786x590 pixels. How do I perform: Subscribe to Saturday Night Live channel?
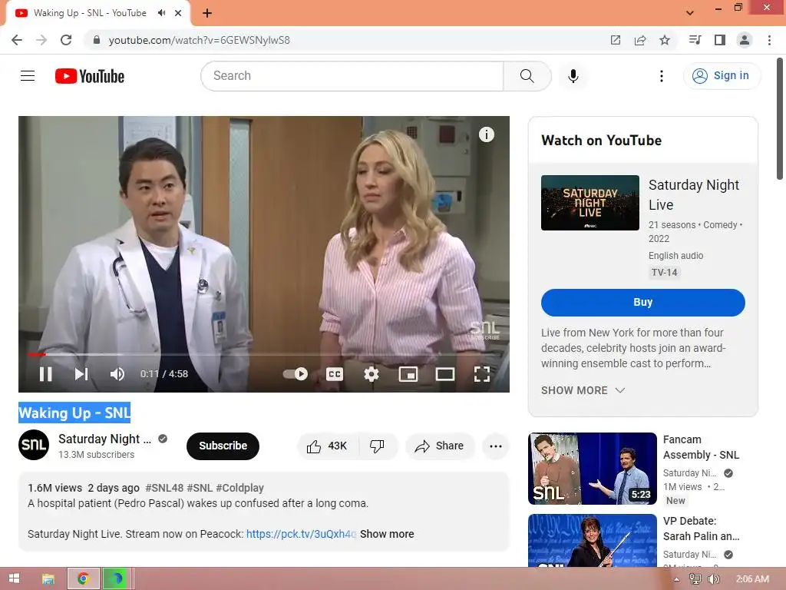point(223,446)
